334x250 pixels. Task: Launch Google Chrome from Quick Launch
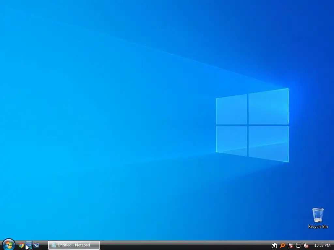click(21, 245)
